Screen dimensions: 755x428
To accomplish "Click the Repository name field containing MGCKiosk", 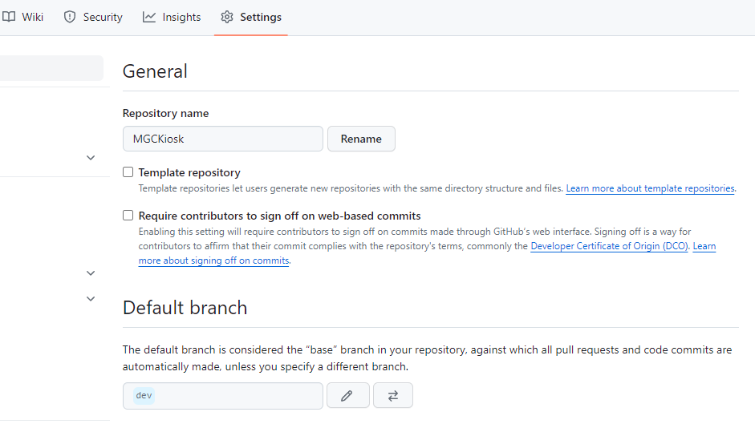I will (223, 139).
